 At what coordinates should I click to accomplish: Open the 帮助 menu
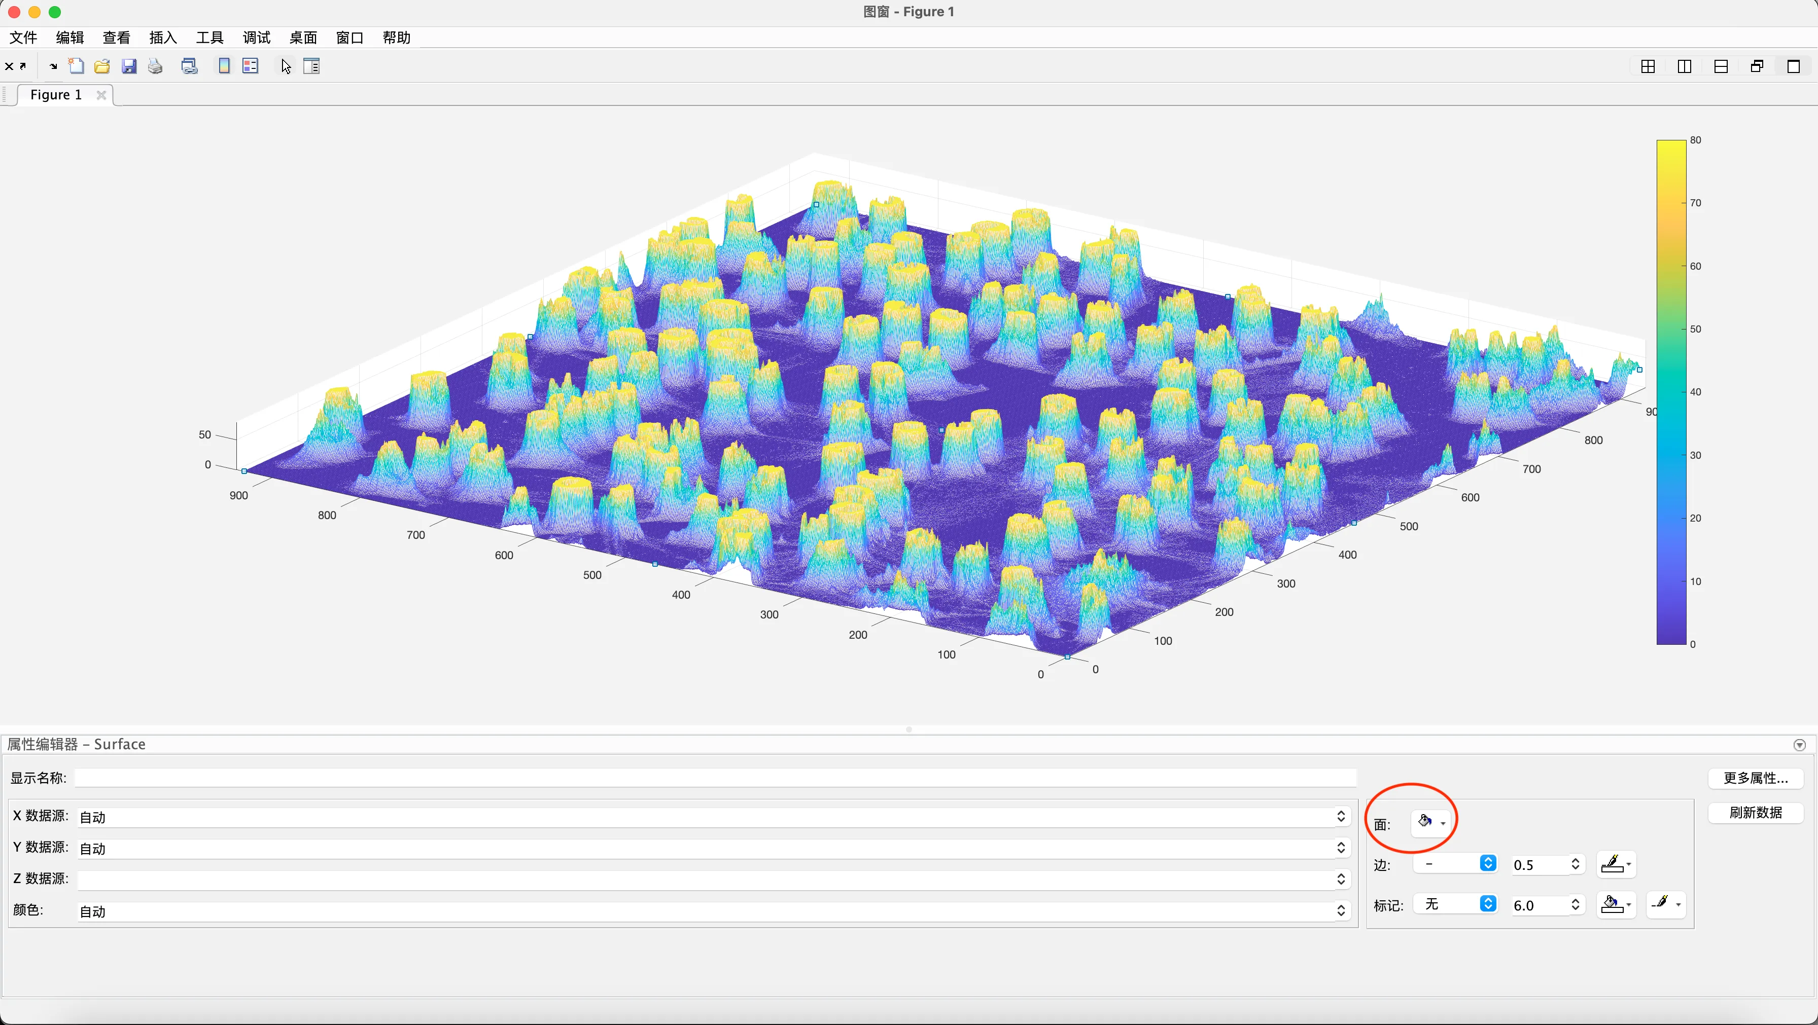(397, 38)
